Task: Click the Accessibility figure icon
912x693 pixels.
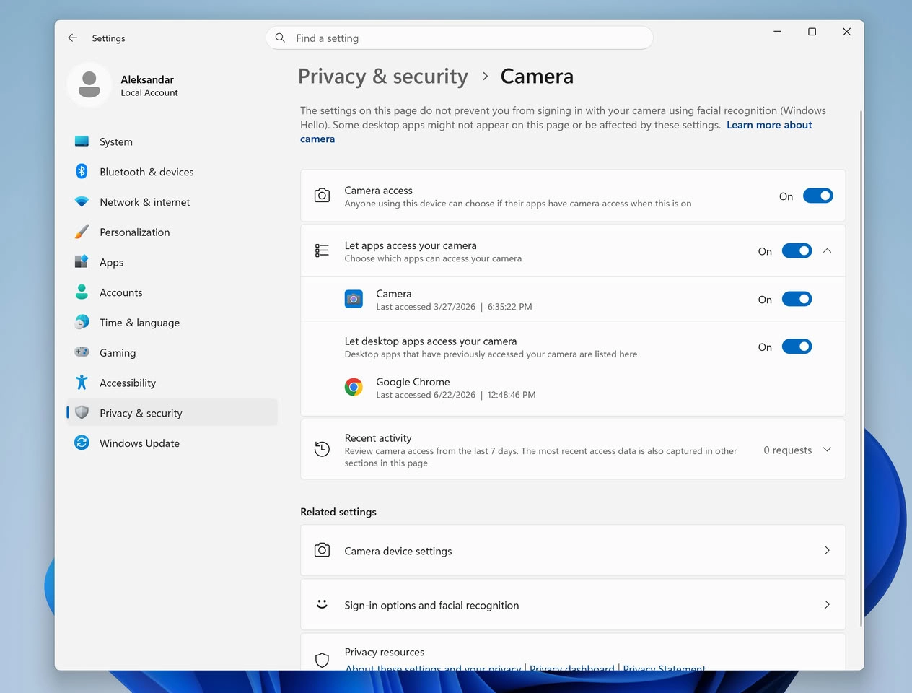Action: tap(82, 383)
